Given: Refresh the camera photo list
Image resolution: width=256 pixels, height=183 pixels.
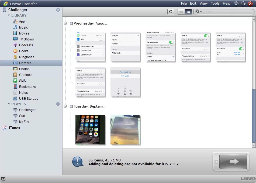Looking at the screenshot, I should coord(171,12).
